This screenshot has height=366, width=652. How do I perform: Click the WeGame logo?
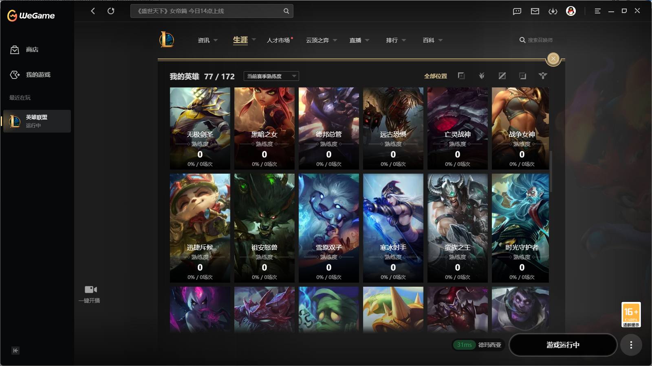[x=31, y=15]
